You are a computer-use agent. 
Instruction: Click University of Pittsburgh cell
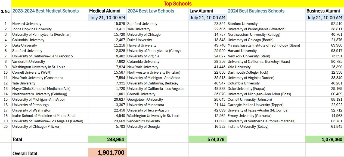[x=50, y=105]
